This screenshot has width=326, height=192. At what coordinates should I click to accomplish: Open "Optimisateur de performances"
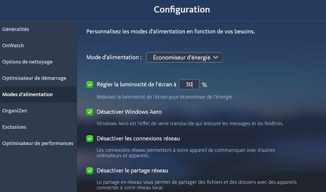tap(38, 143)
